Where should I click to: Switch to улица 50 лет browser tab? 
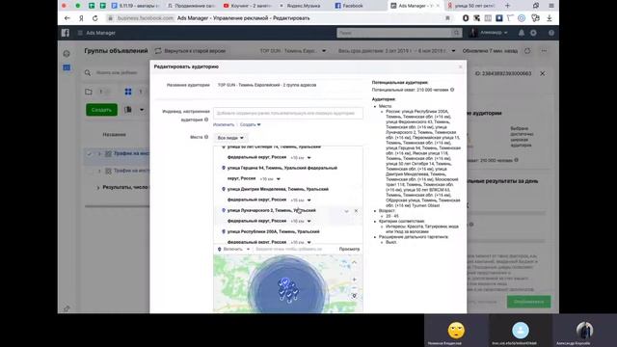tap(470, 6)
